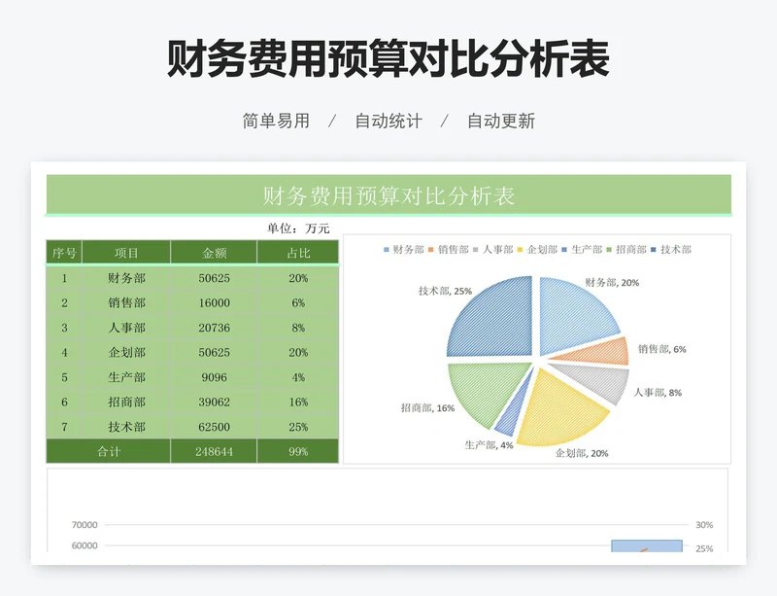Click the 60000 axis label on bar chart

point(84,545)
